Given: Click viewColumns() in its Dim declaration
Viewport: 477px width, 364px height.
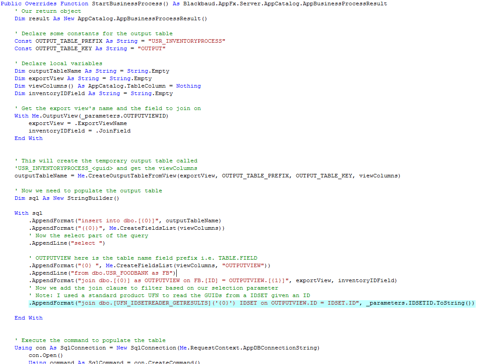Looking at the screenshot, I should pyautogui.click(x=51, y=86).
